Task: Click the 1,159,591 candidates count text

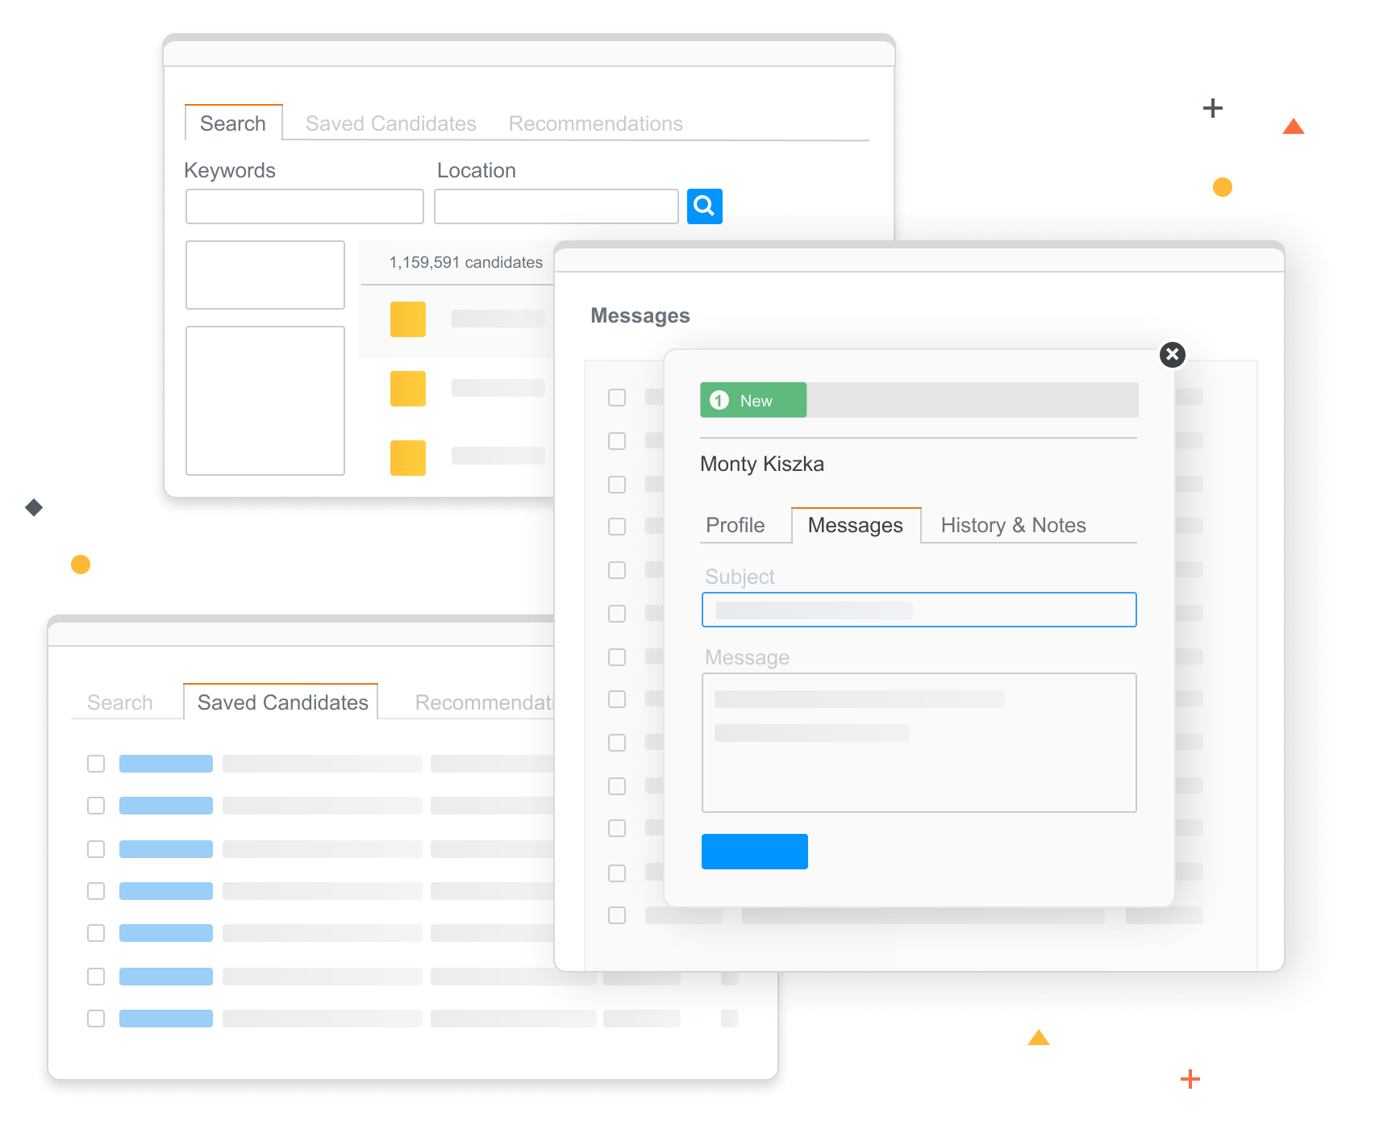Action: click(x=466, y=262)
